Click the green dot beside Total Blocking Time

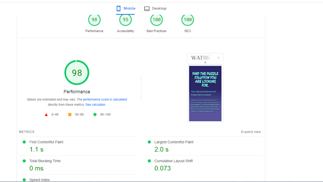click(24, 161)
